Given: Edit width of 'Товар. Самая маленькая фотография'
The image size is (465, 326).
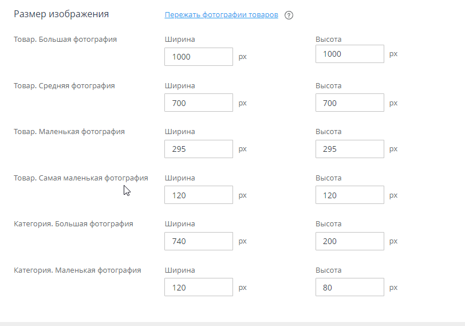Looking at the screenshot, I should (x=199, y=195).
